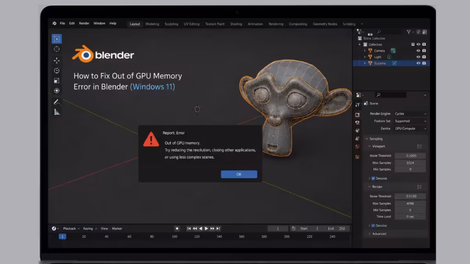
Task: Open the Properties editor type menu
Action: point(359,95)
